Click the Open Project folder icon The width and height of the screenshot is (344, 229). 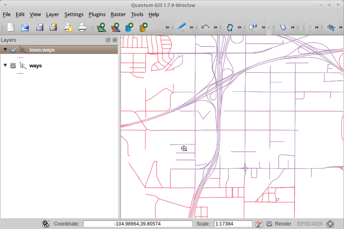coord(25,27)
